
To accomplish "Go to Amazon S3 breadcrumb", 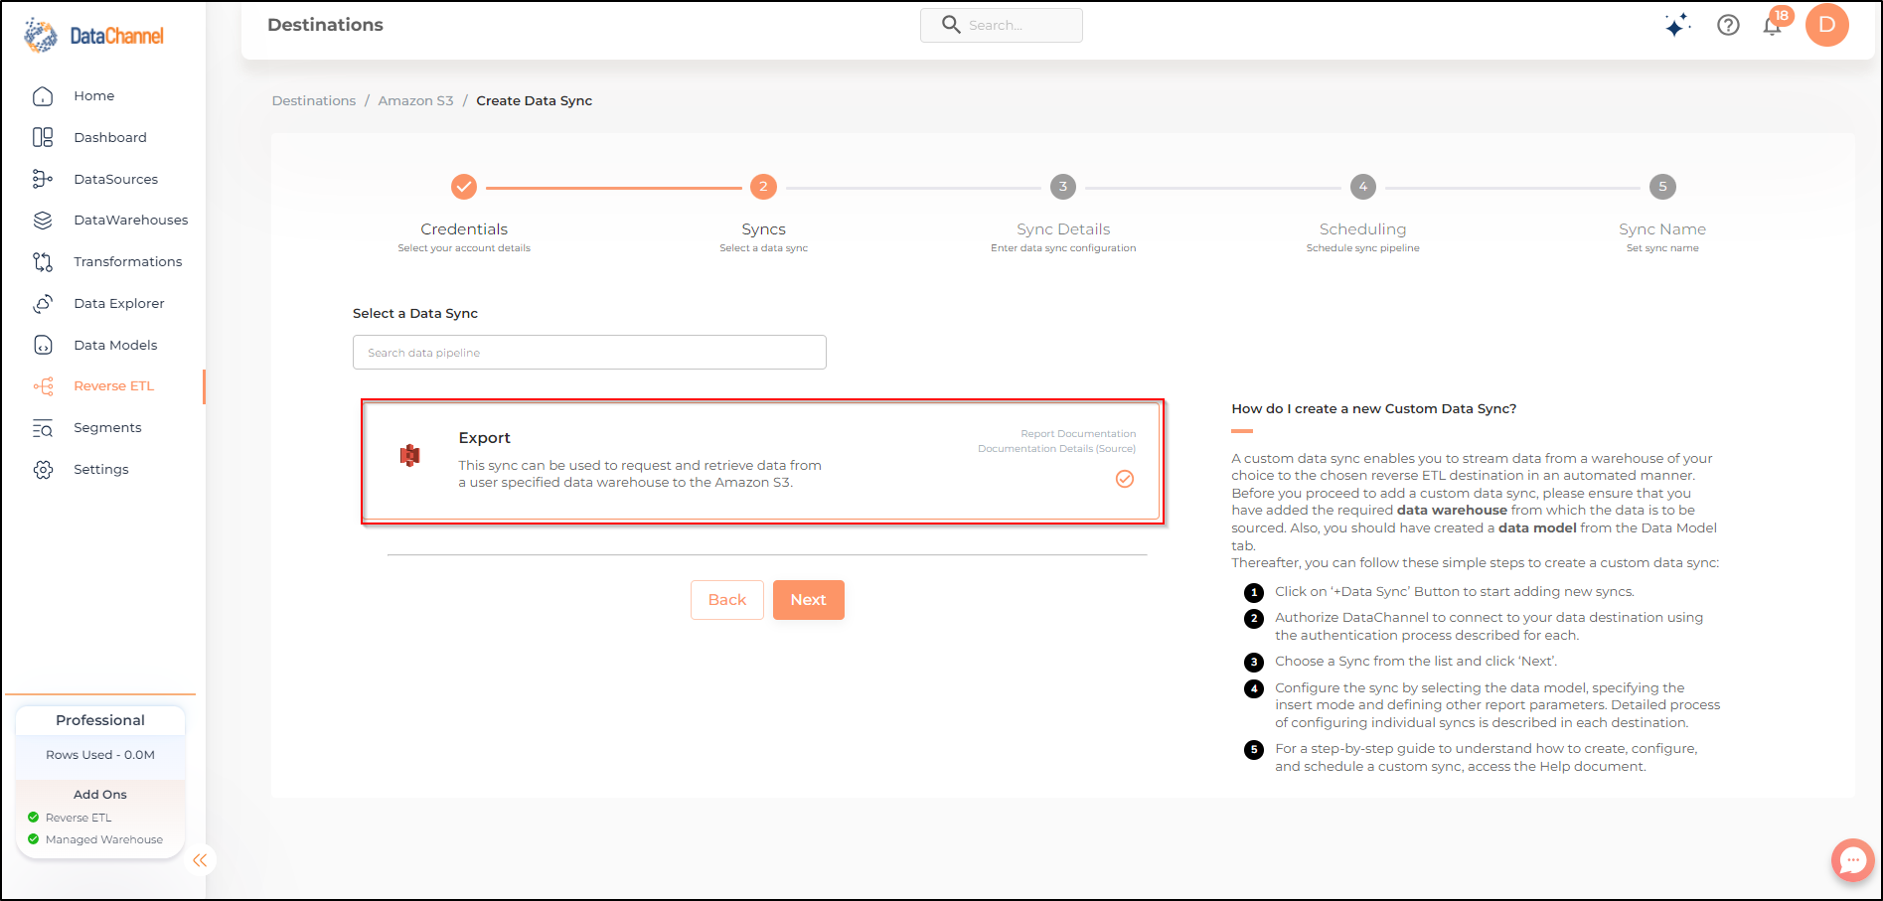I will [x=415, y=100].
